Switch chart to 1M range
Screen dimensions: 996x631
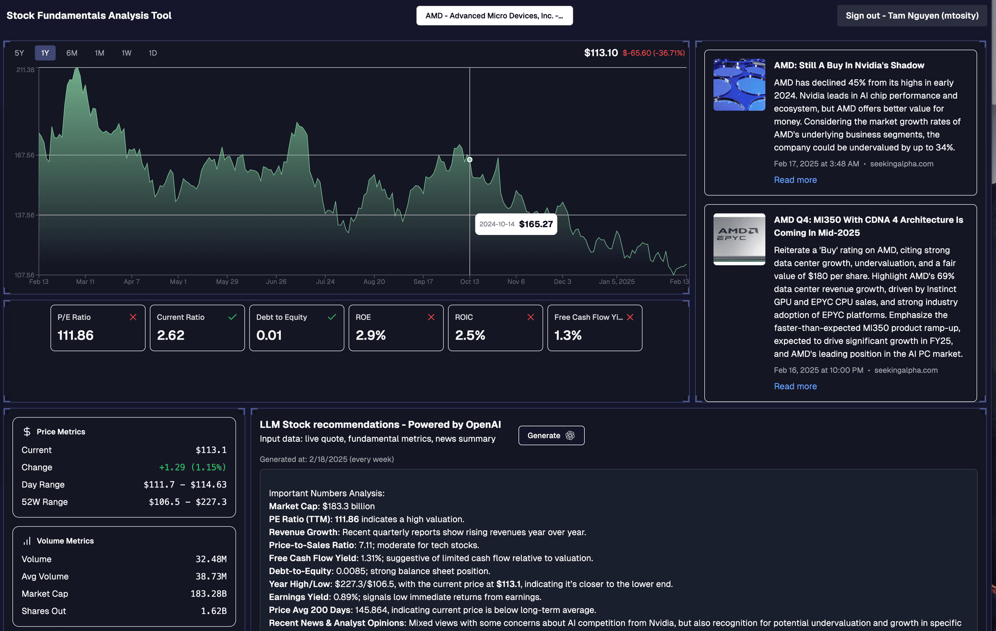pos(100,53)
